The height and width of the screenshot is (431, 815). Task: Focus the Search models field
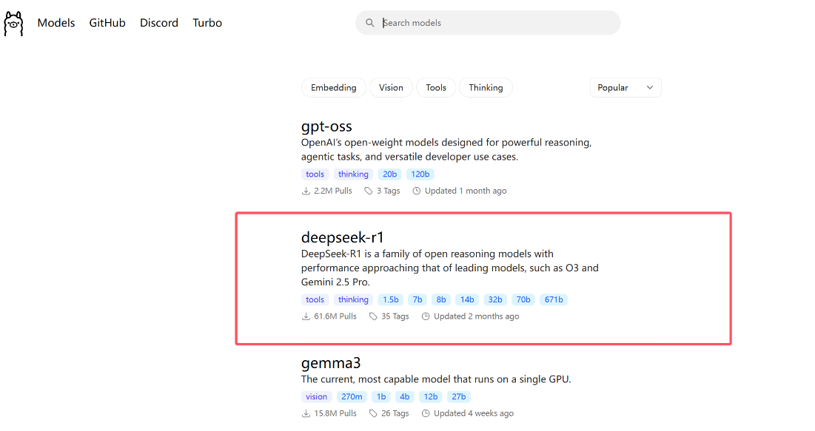496,23
